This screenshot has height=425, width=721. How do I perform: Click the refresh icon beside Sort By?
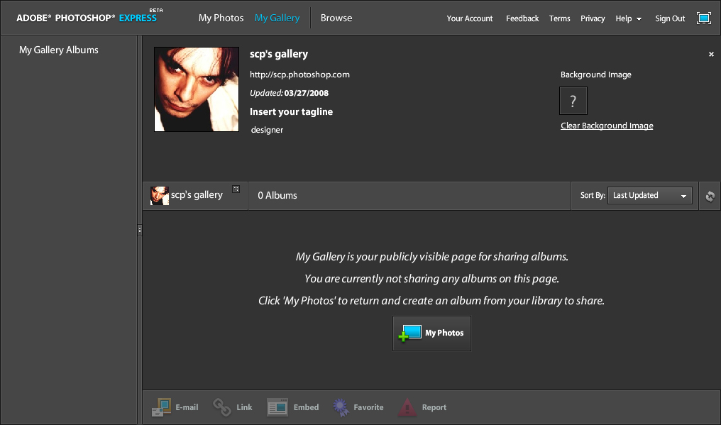pyautogui.click(x=710, y=197)
